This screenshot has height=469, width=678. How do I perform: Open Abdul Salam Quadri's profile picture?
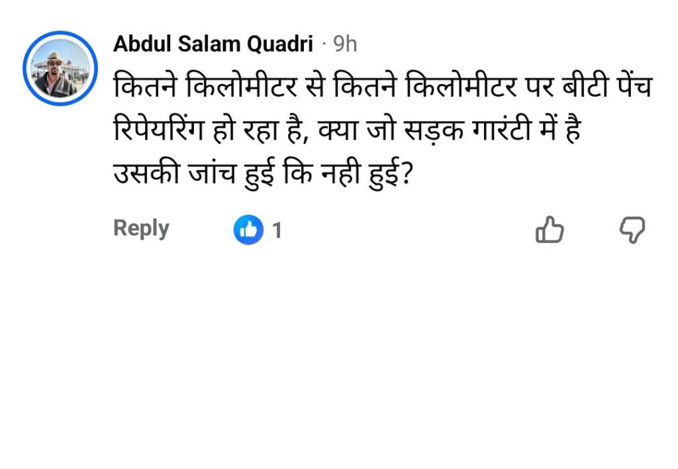point(60,68)
